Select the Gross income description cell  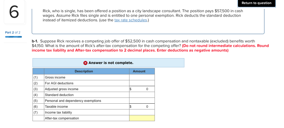(87, 77)
